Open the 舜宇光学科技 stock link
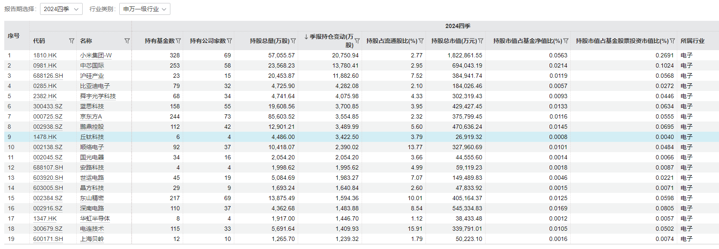This screenshot has height=249, width=719. click(98, 96)
